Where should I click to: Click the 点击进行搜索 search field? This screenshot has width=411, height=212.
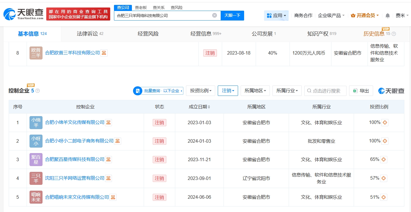tap(325, 91)
